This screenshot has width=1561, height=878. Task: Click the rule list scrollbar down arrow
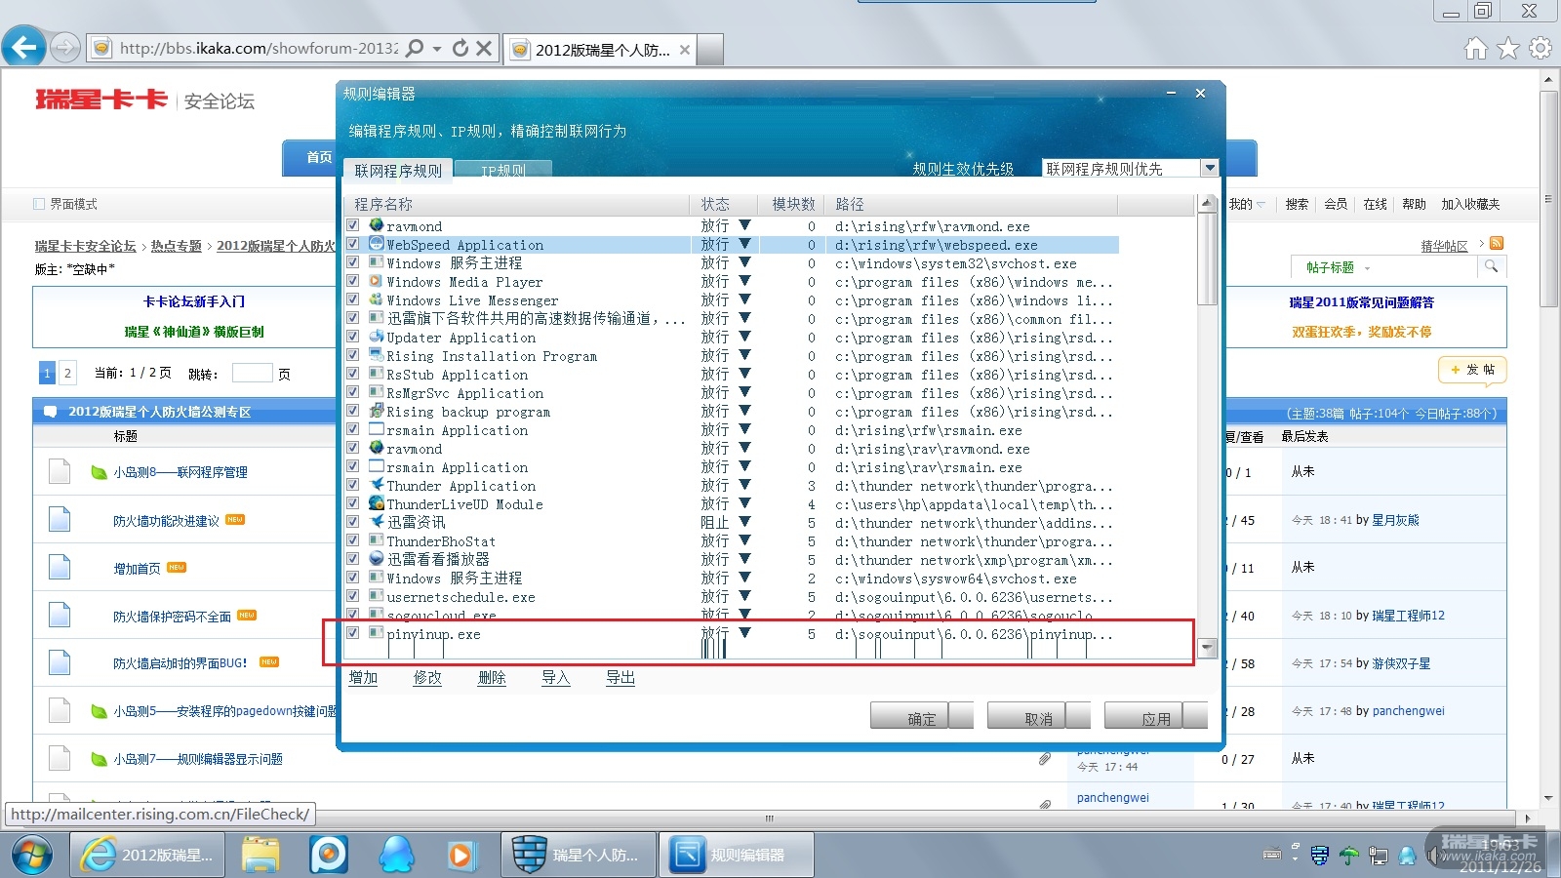(1208, 647)
